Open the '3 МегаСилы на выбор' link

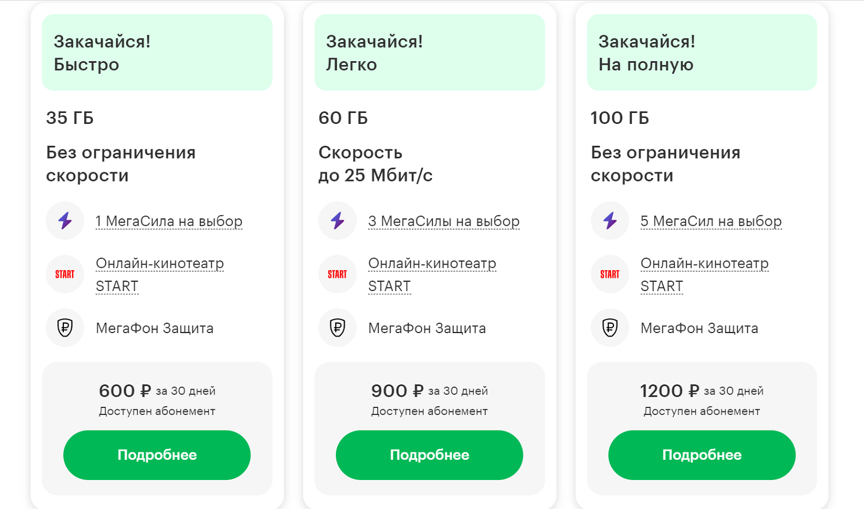444,221
